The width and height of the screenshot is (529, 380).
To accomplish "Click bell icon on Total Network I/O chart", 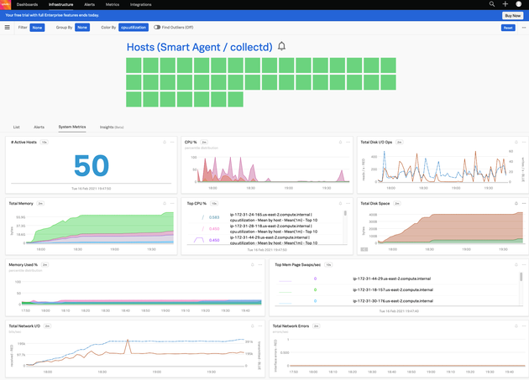I will (253, 326).
